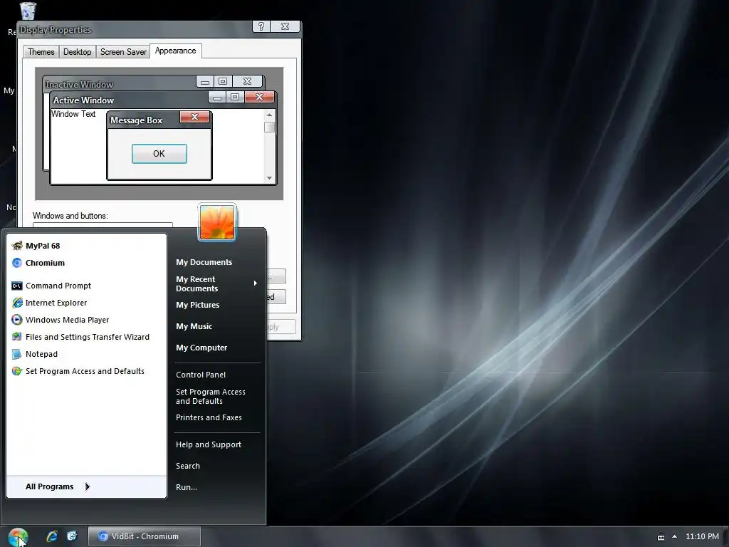Click the Command Prompt icon
Screen dimensions: 729x547
(x=17, y=286)
